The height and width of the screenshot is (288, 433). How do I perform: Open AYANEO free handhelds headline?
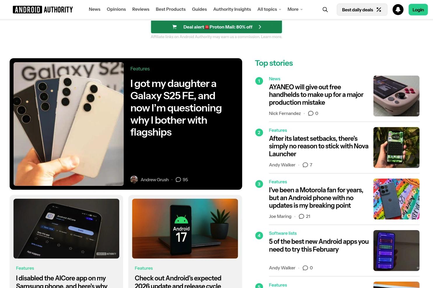[x=316, y=95]
